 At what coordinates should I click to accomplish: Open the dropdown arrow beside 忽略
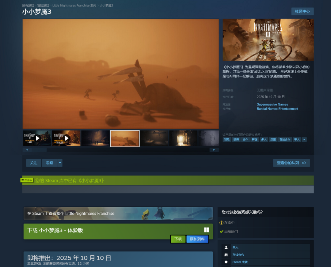(x=60, y=163)
